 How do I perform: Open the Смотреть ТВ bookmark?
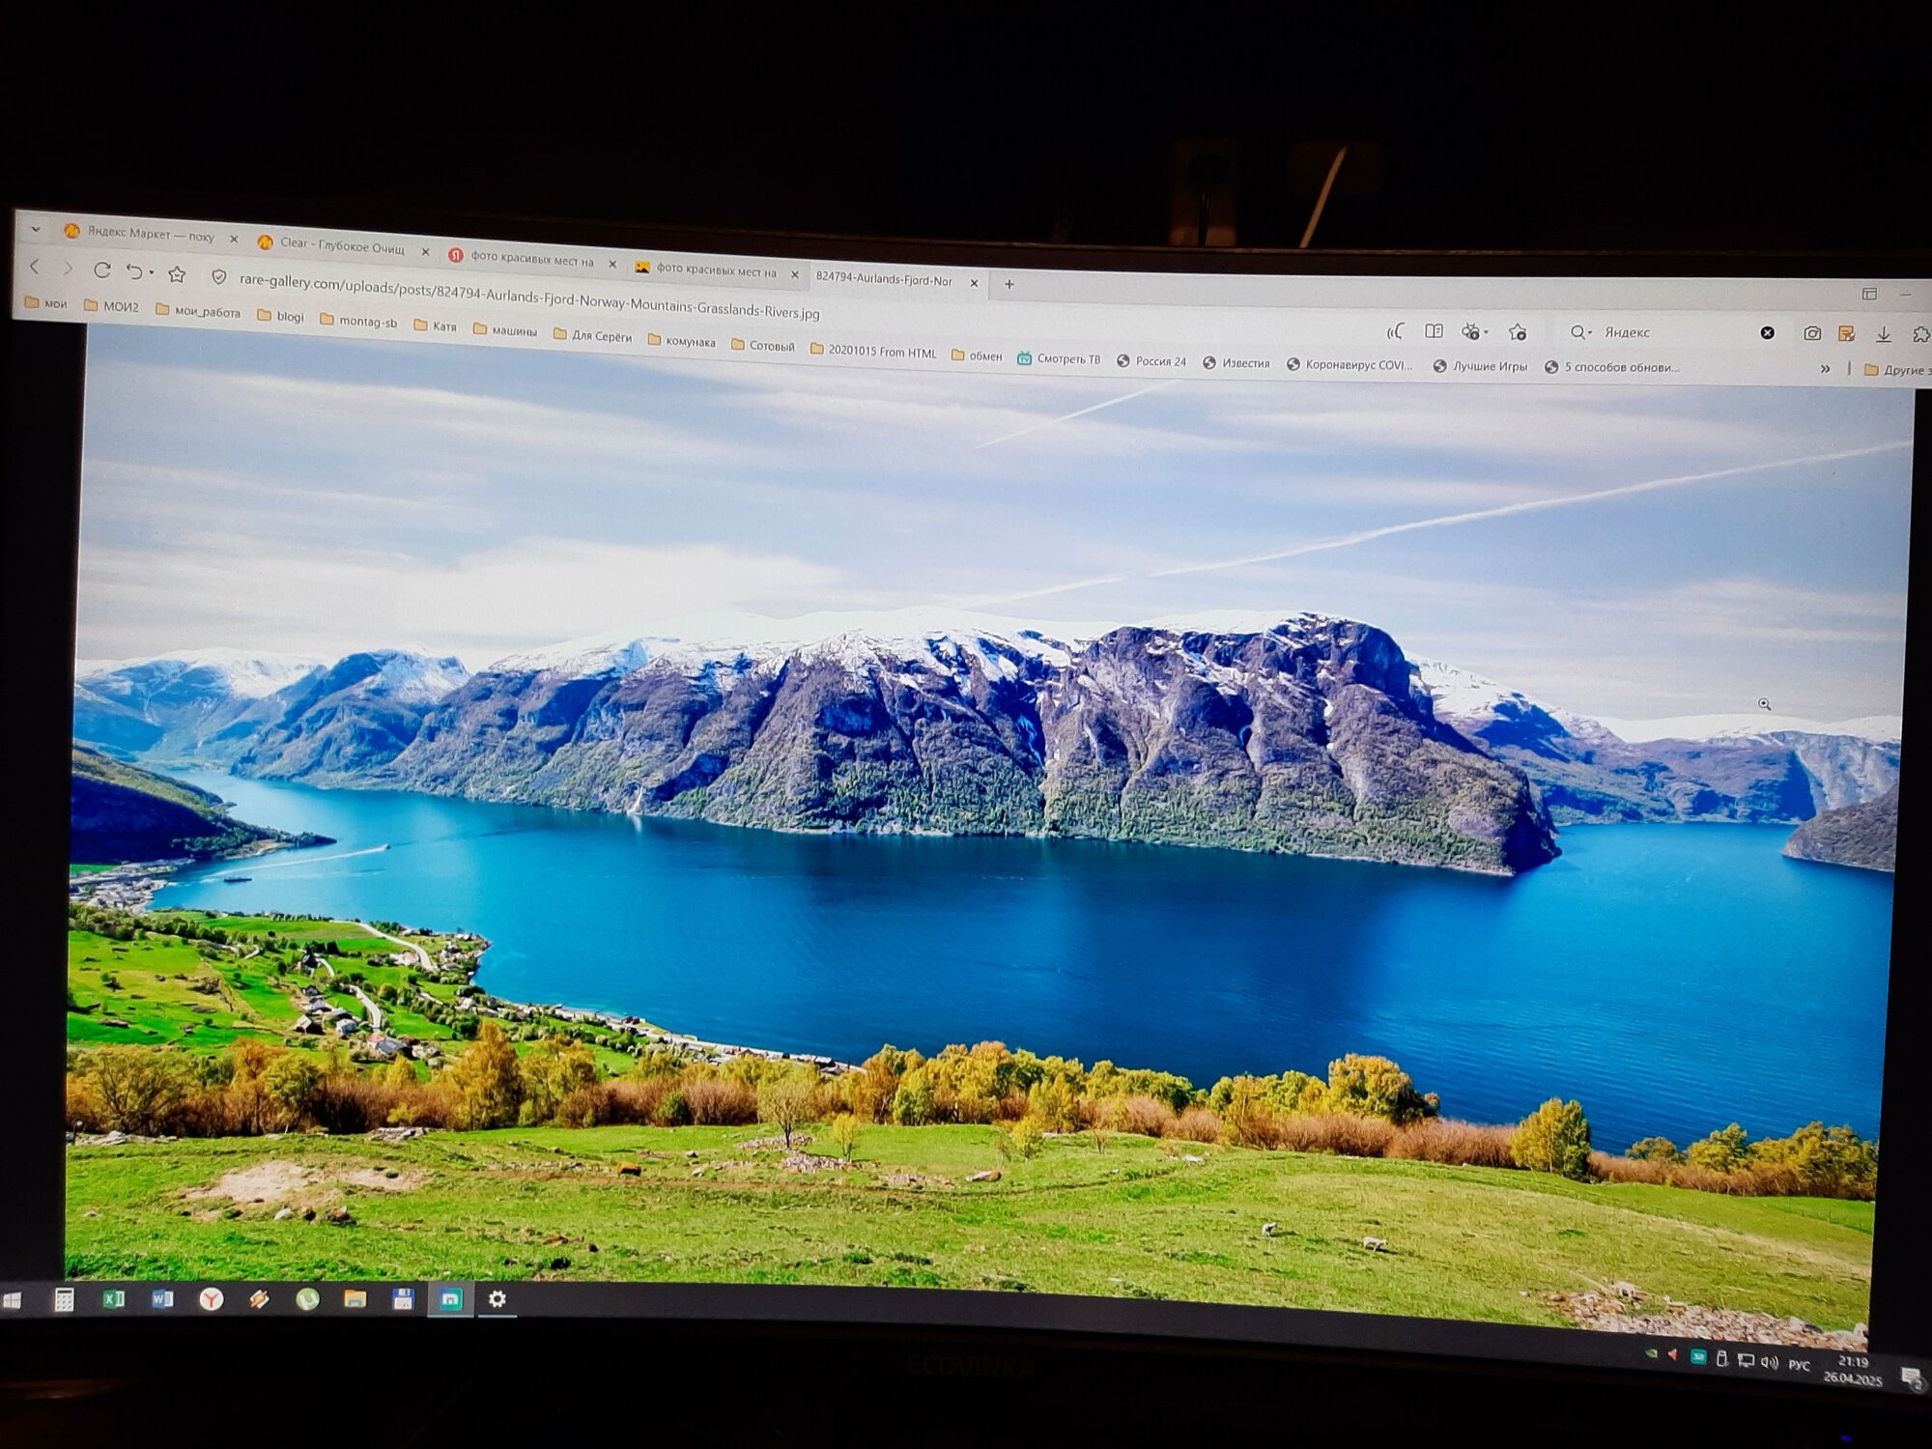pos(1059,359)
